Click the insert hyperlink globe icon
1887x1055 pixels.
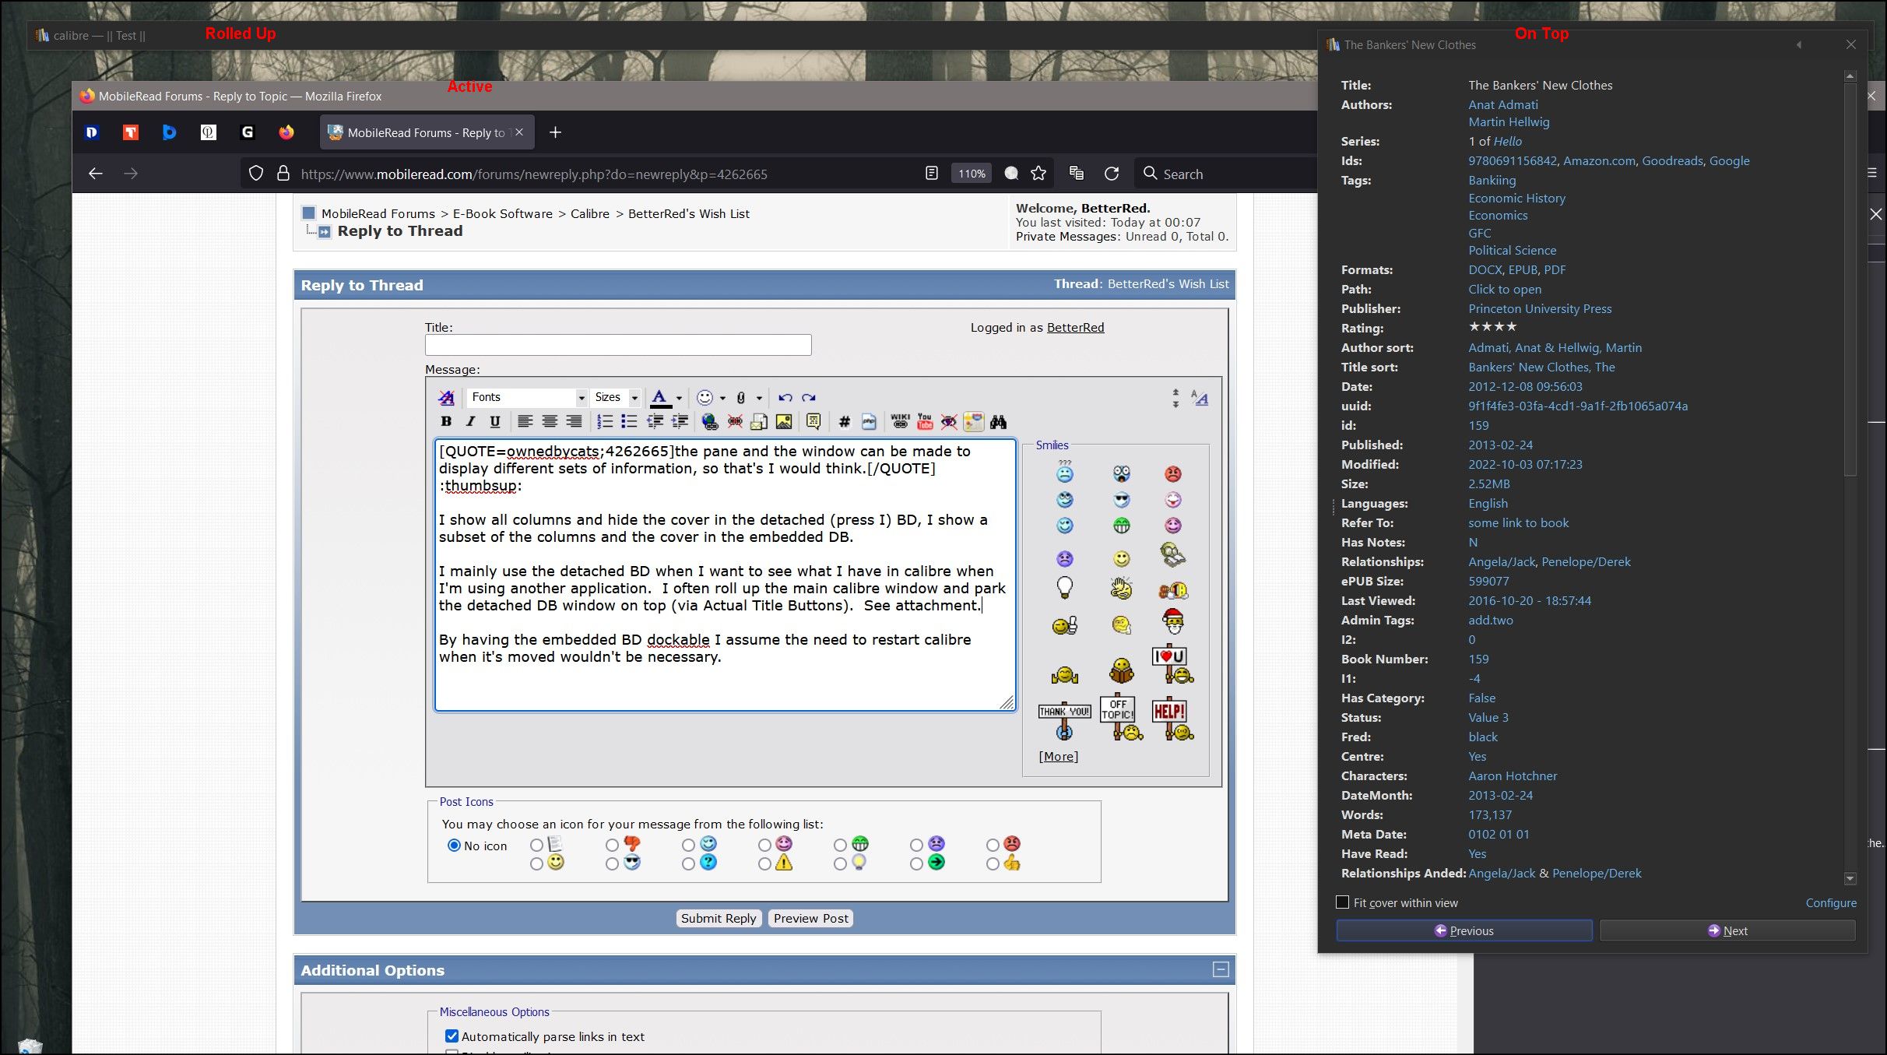(709, 421)
